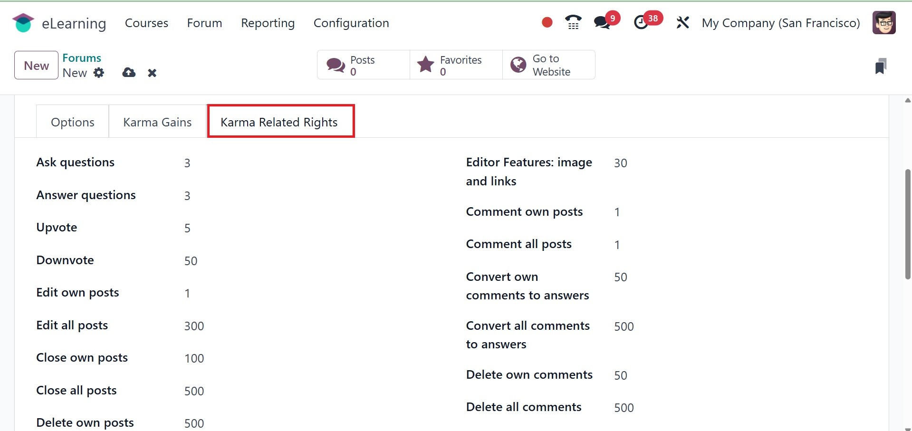The height and width of the screenshot is (431, 912).
Task: Click the bookmark icon at right
Action: pyautogui.click(x=881, y=66)
